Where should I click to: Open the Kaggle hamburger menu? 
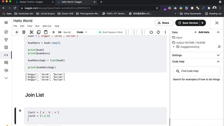coord(6,22)
